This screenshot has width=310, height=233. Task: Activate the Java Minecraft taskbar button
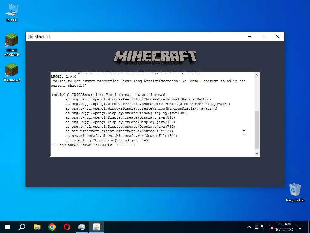coord(97,227)
